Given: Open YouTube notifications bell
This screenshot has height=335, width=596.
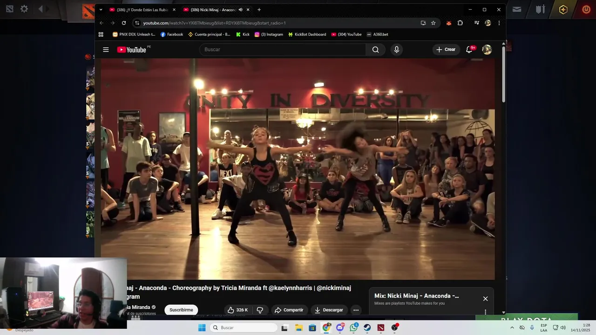Looking at the screenshot, I should pos(469,50).
